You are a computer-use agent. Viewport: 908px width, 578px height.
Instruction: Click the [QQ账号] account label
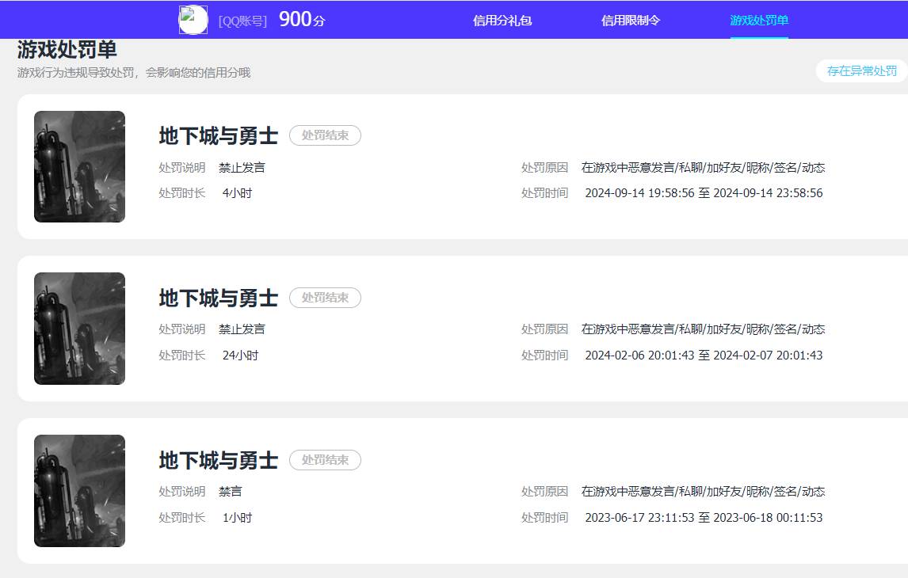click(242, 21)
